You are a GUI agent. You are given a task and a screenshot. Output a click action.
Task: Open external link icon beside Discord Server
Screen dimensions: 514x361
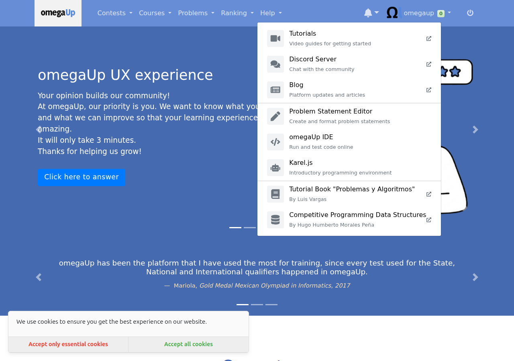tap(429, 64)
